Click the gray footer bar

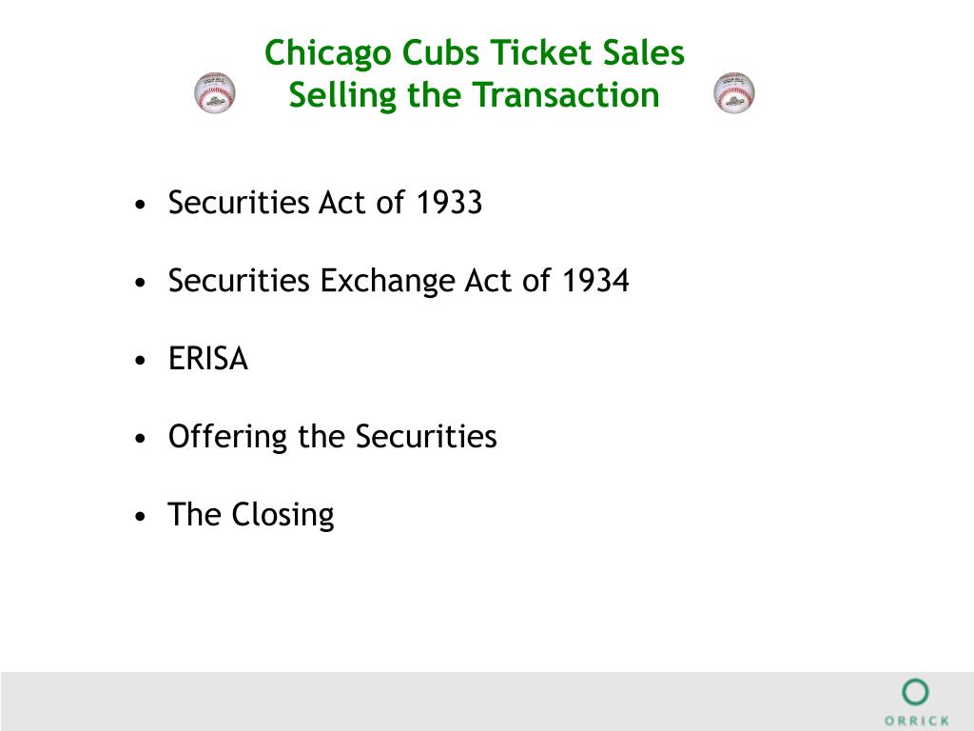487,701
